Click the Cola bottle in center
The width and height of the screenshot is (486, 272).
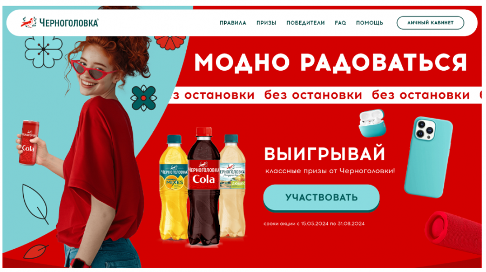pyautogui.click(x=204, y=186)
